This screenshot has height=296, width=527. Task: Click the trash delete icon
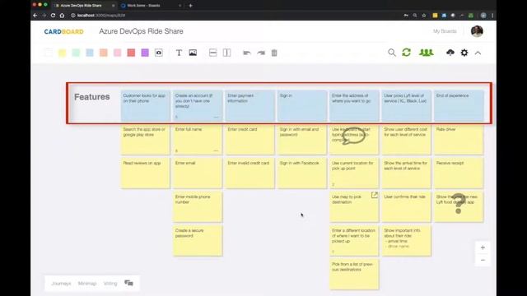[x=274, y=53]
